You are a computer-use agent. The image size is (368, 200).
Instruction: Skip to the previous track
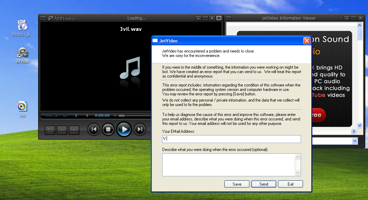(94, 129)
